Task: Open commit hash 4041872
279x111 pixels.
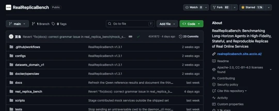Action: [x=153, y=36]
